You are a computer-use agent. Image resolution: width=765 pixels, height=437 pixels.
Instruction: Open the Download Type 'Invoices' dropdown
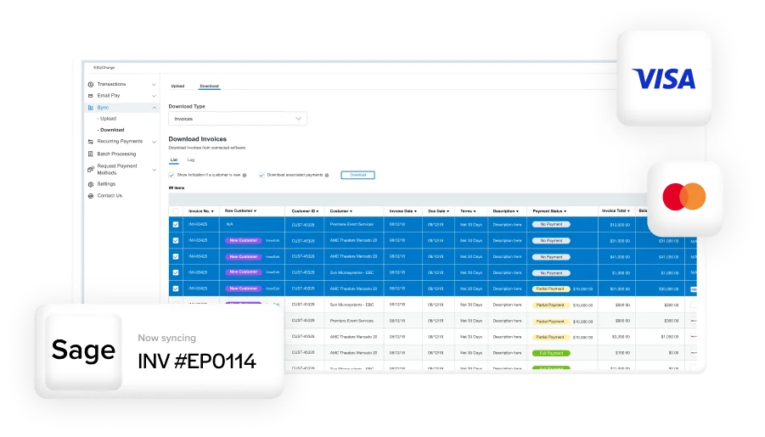[x=238, y=119]
